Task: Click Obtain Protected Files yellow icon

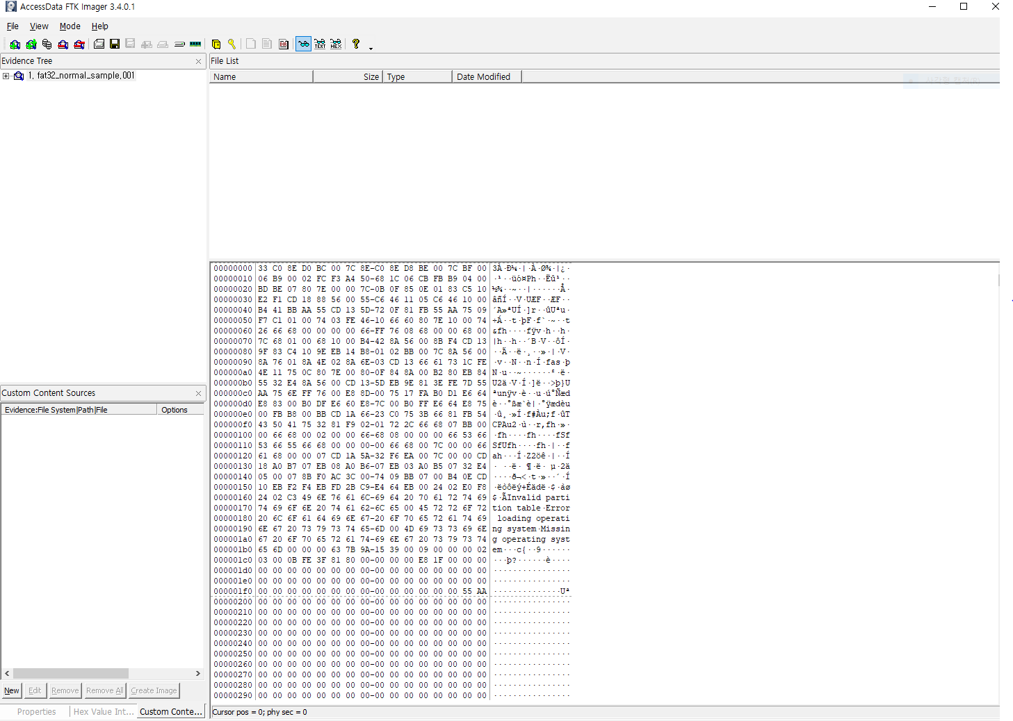Action: (216, 44)
